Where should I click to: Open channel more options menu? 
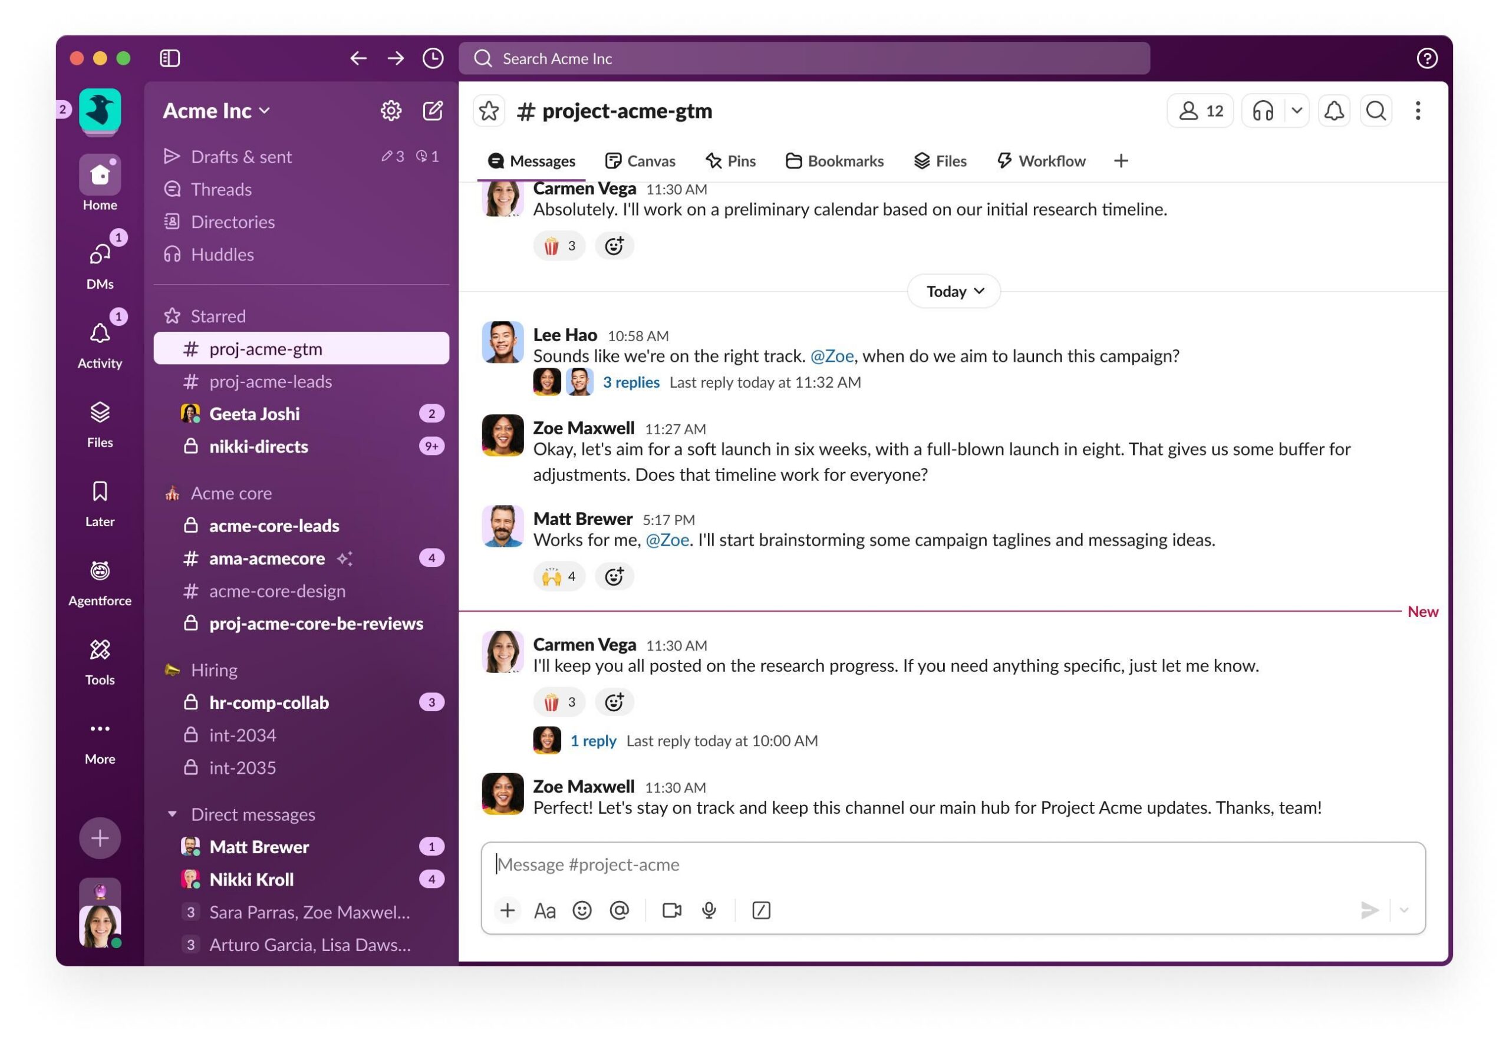point(1418,110)
